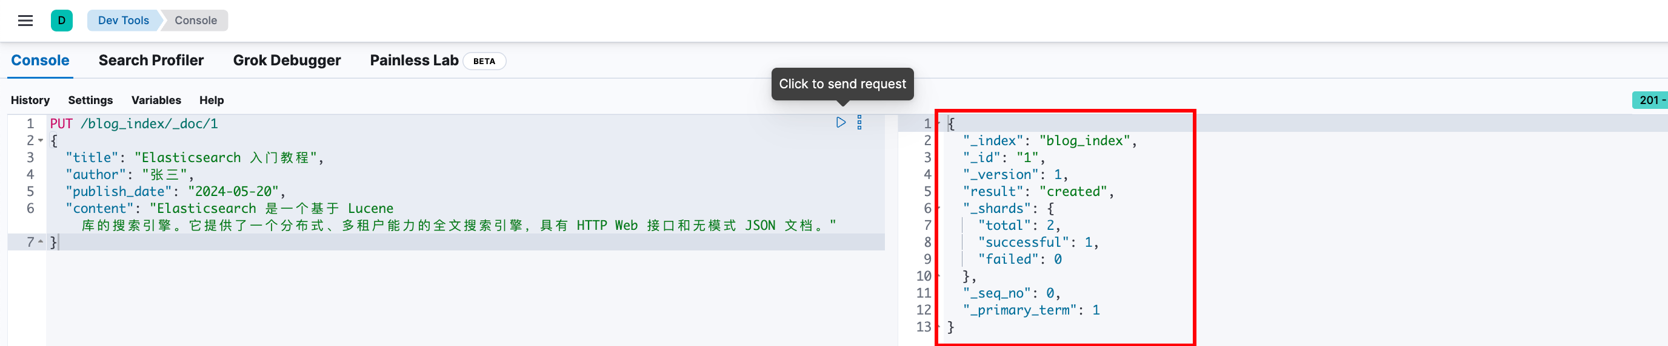Collapse request body at line 2
Image resolution: width=1668 pixels, height=346 pixels.
tap(41, 140)
